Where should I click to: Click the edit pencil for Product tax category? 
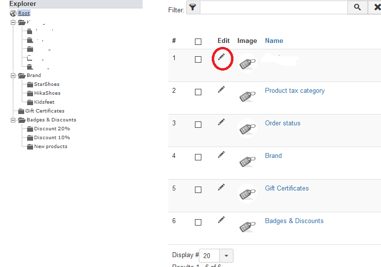point(221,89)
